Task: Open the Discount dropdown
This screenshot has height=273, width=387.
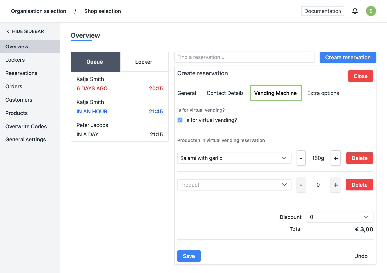Action: (340, 217)
